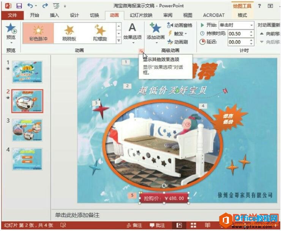Start slideshow from beginning icon in title bar
This screenshot has height=231, width=281.
point(56,6)
